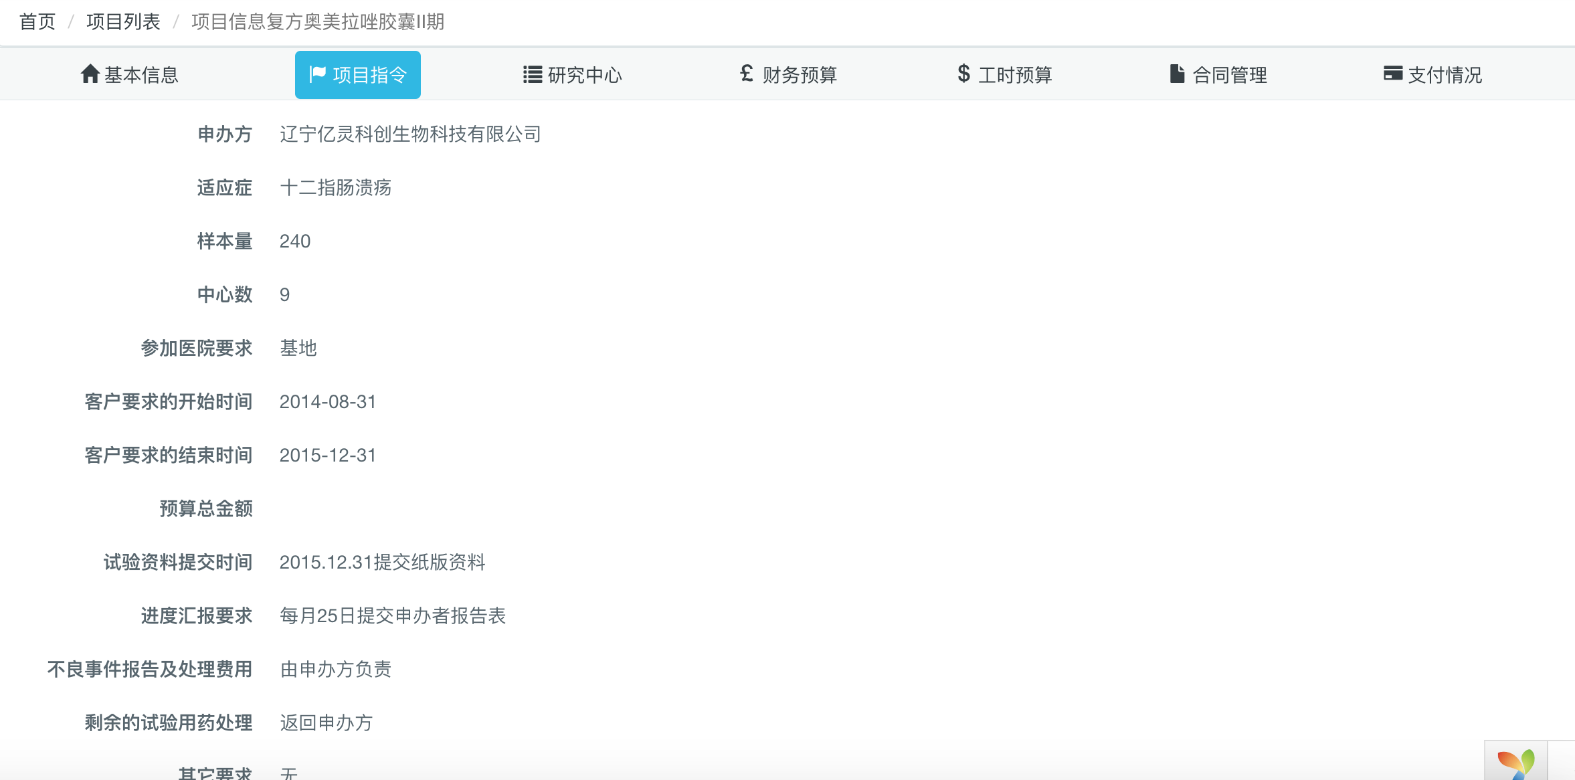The height and width of the screenshot is (780, 1575).
Task: Go to the 工时预算 tab
Action: coord(1004,74)
